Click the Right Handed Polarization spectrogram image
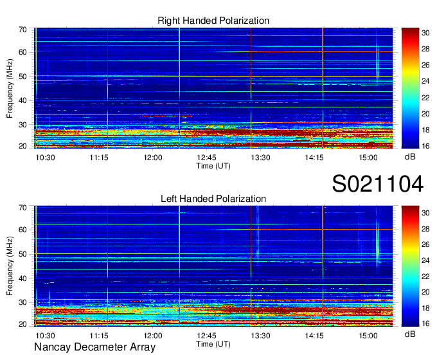The image size is (437, 355). coord(213,88)
